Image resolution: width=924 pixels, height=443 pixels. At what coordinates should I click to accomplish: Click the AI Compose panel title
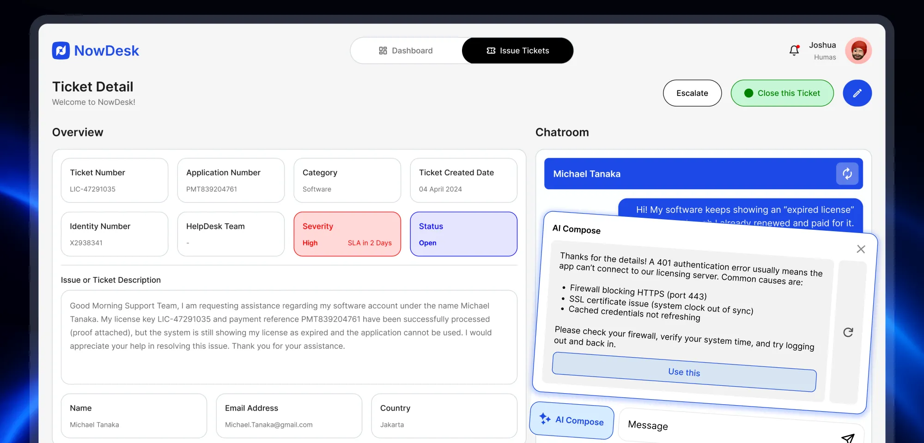pyautogui.click(x=577, y=229)
